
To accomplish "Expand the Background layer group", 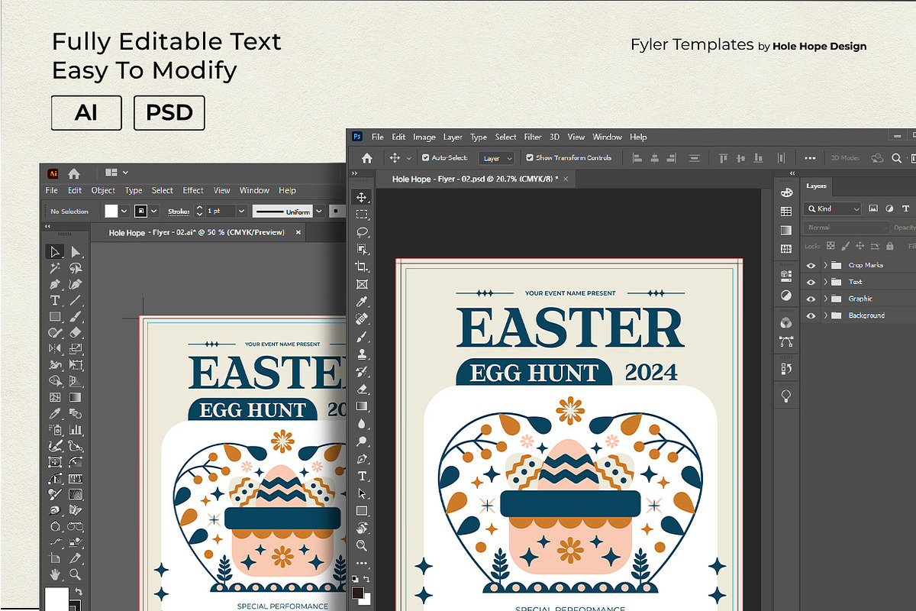I will tap(825, 316).
